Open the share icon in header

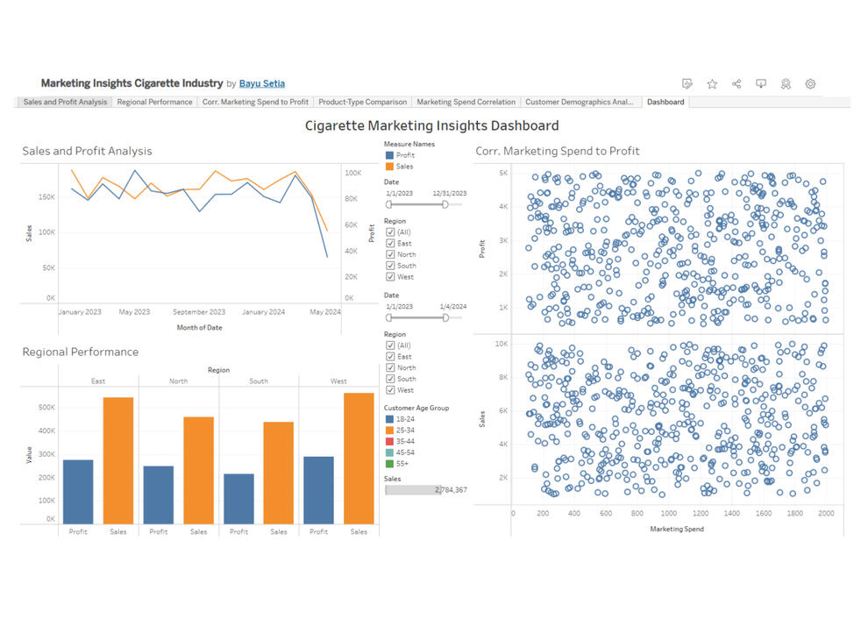click(x=736, y=84)
